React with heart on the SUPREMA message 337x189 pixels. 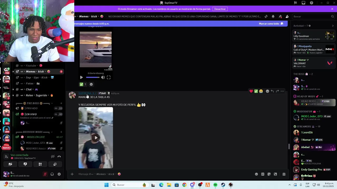click(x=251, y=91)
